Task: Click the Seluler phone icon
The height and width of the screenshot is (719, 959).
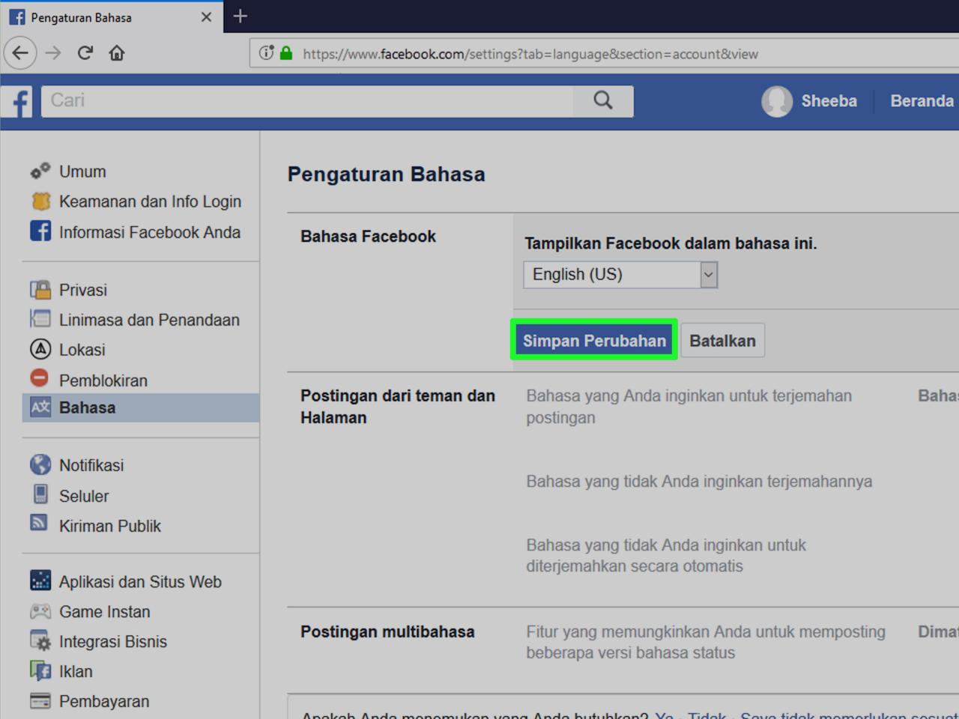Action: click(x=40, y=494)
